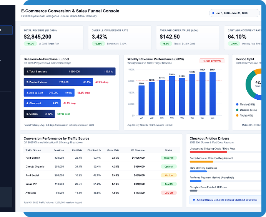Click the -51.8% drop label
266x217 pixels.
[x=70, y=103]
